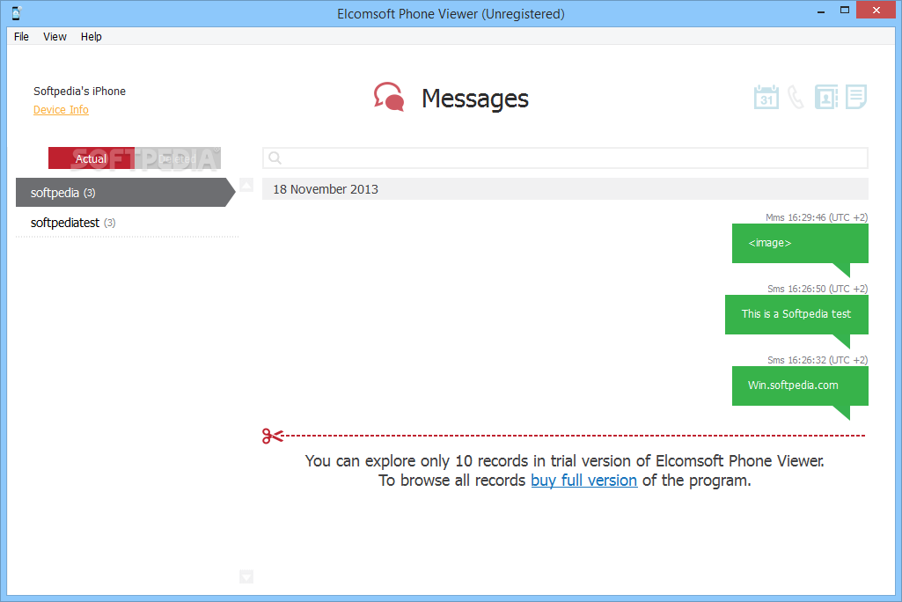
Task: Follow the buy full version link
Action: [x=584, y=481]
